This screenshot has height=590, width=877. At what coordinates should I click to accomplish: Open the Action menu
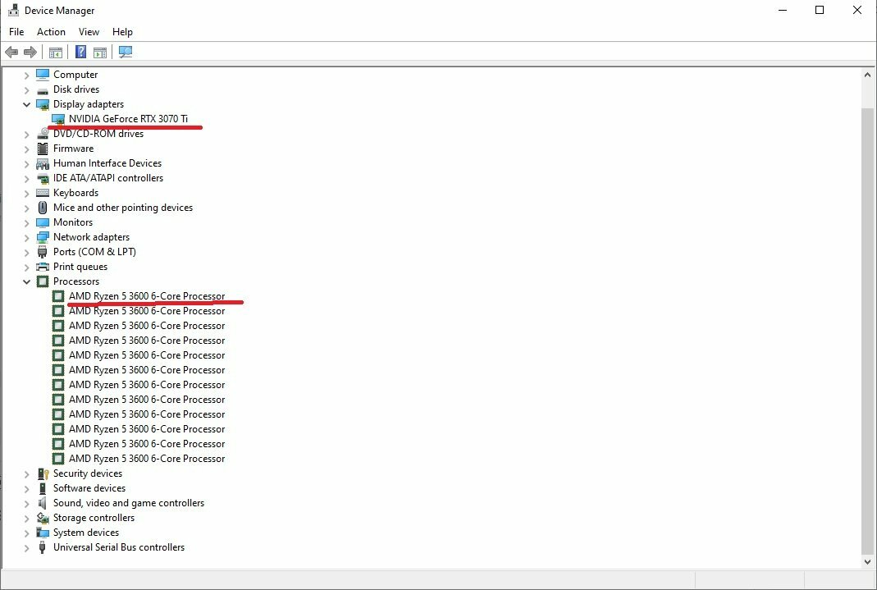coord(51,32)
